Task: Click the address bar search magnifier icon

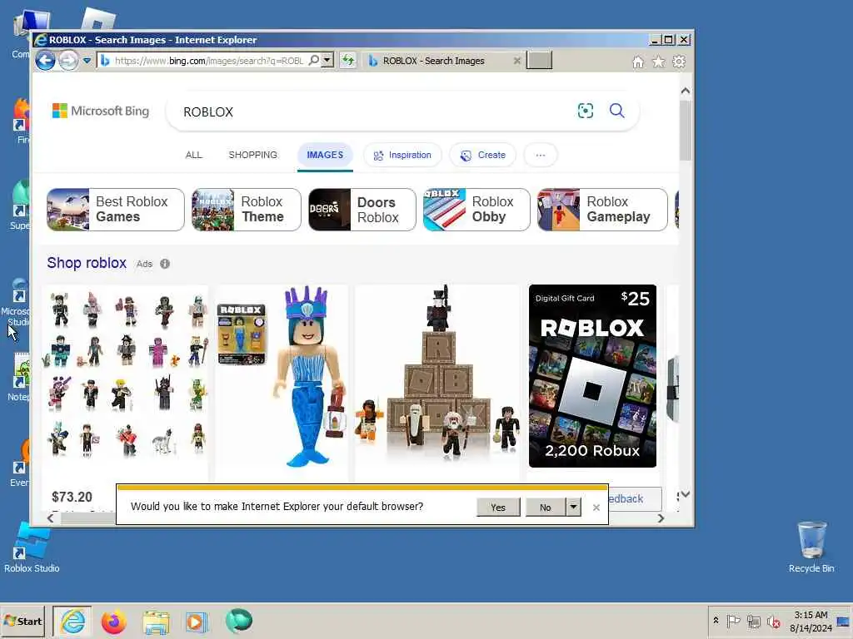Action: [x=314, y=60]
